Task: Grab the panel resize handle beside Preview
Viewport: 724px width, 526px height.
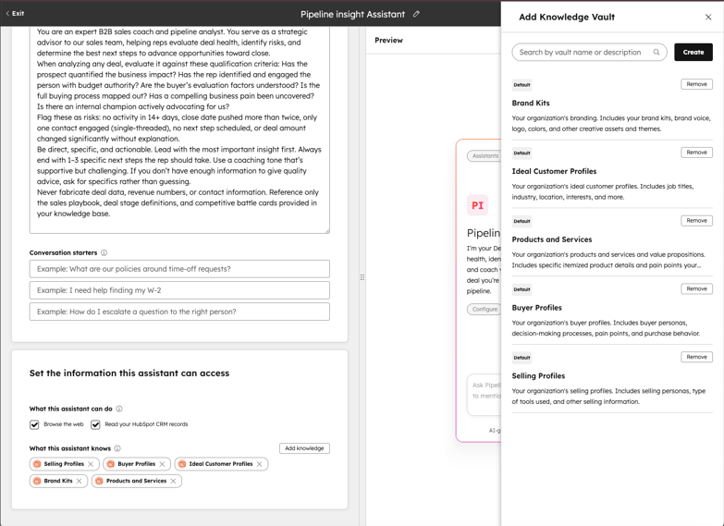Action: point(362,277)
